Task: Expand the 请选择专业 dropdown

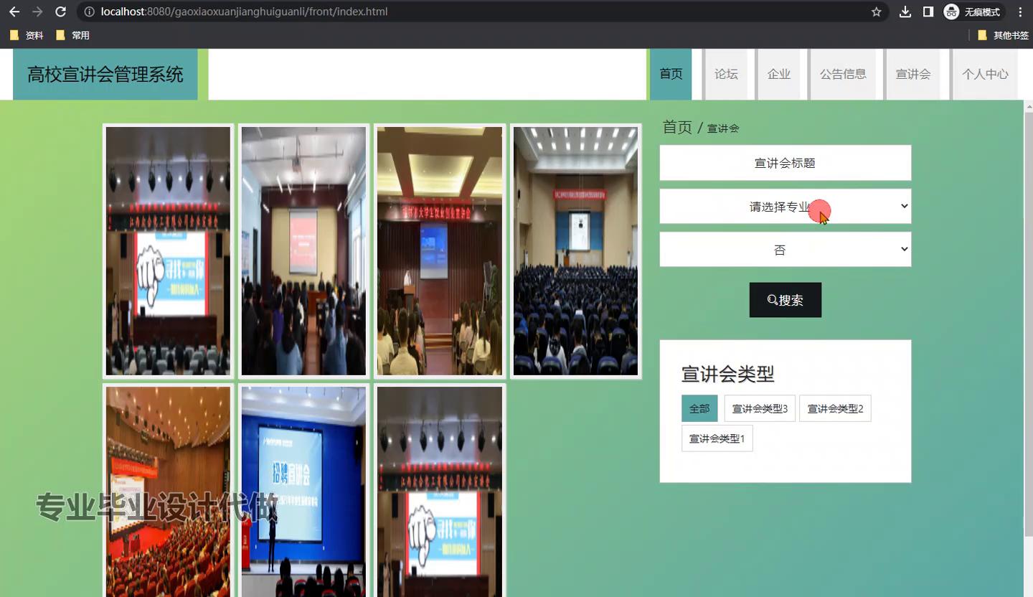Action: pos(786,207)
